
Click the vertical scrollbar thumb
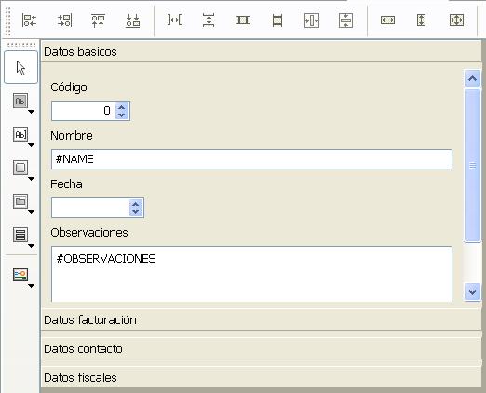[472, 166]
